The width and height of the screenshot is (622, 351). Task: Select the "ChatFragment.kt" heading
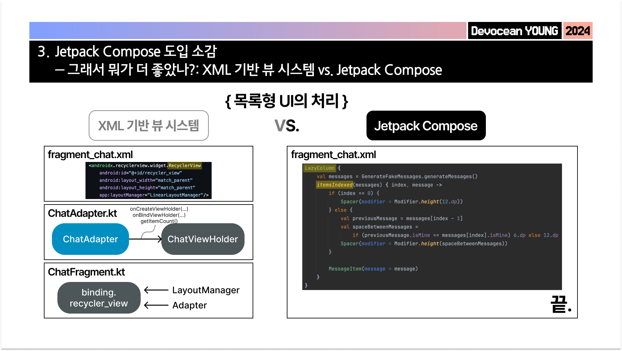pos(86,272)
